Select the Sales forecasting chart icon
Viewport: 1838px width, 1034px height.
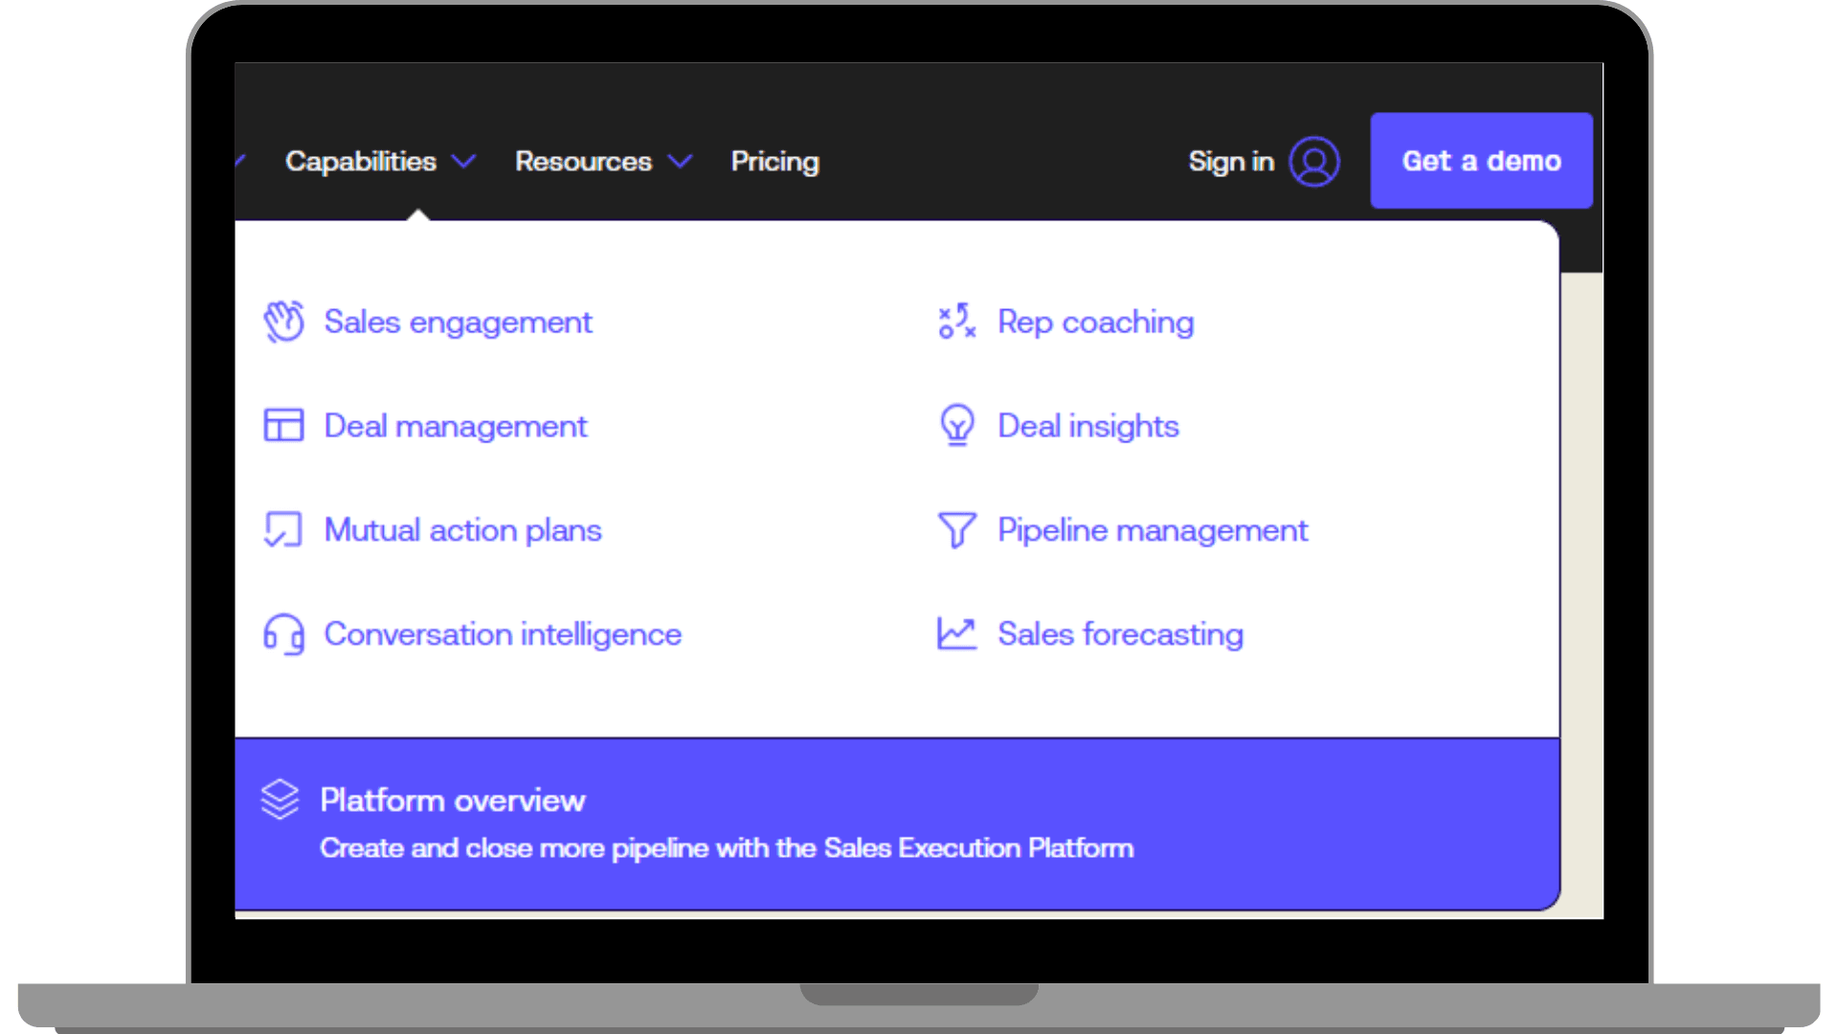pyautogui.click(x=957, y=633)
